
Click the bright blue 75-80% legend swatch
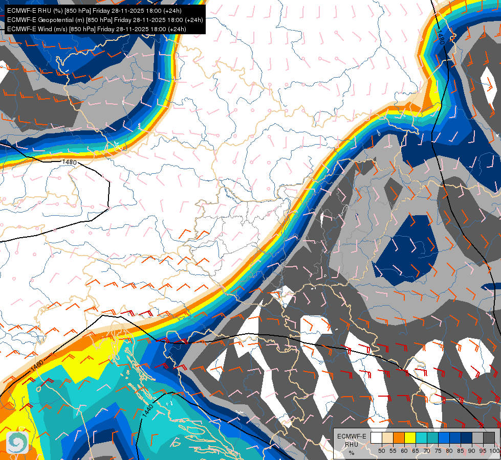[x=444, y=438]
